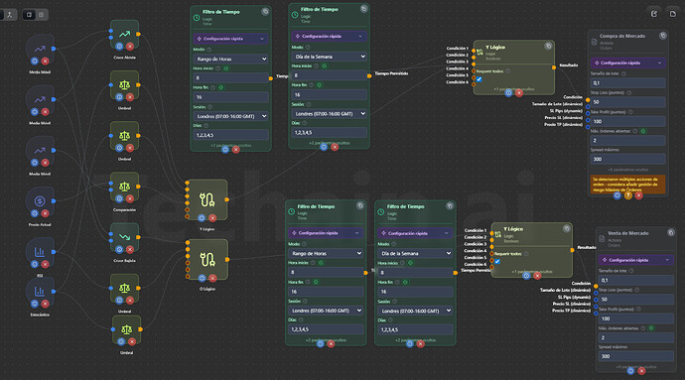This screenshot has height=380, width=685.
Task: Delete the Cruce Bajista node
Action: (130, 249)
